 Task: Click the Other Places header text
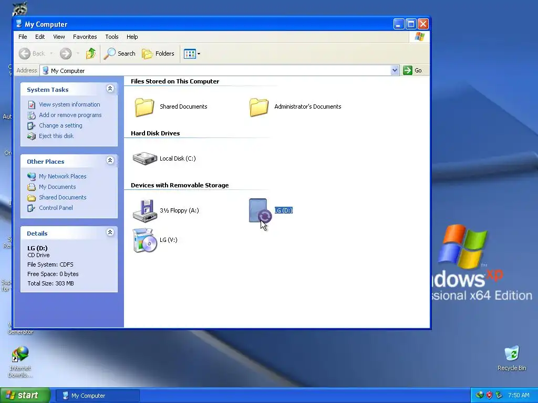click(x=46, y=162)
